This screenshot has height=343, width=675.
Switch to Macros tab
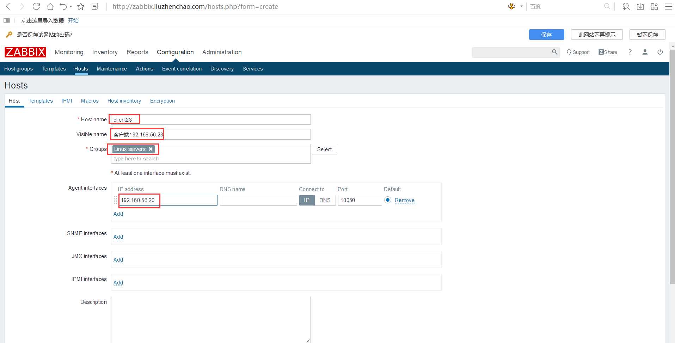tap(90, 101)
